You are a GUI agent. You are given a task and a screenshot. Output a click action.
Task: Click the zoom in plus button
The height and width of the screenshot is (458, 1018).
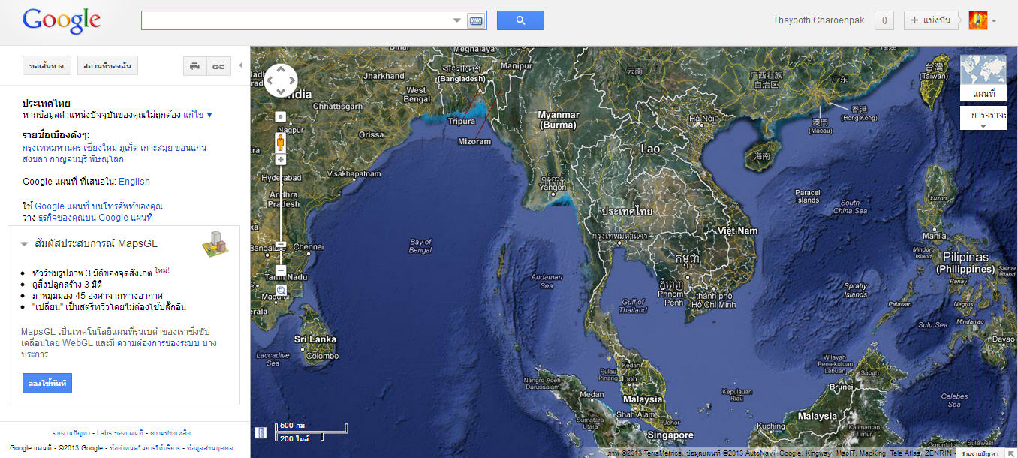pos(281,159)
